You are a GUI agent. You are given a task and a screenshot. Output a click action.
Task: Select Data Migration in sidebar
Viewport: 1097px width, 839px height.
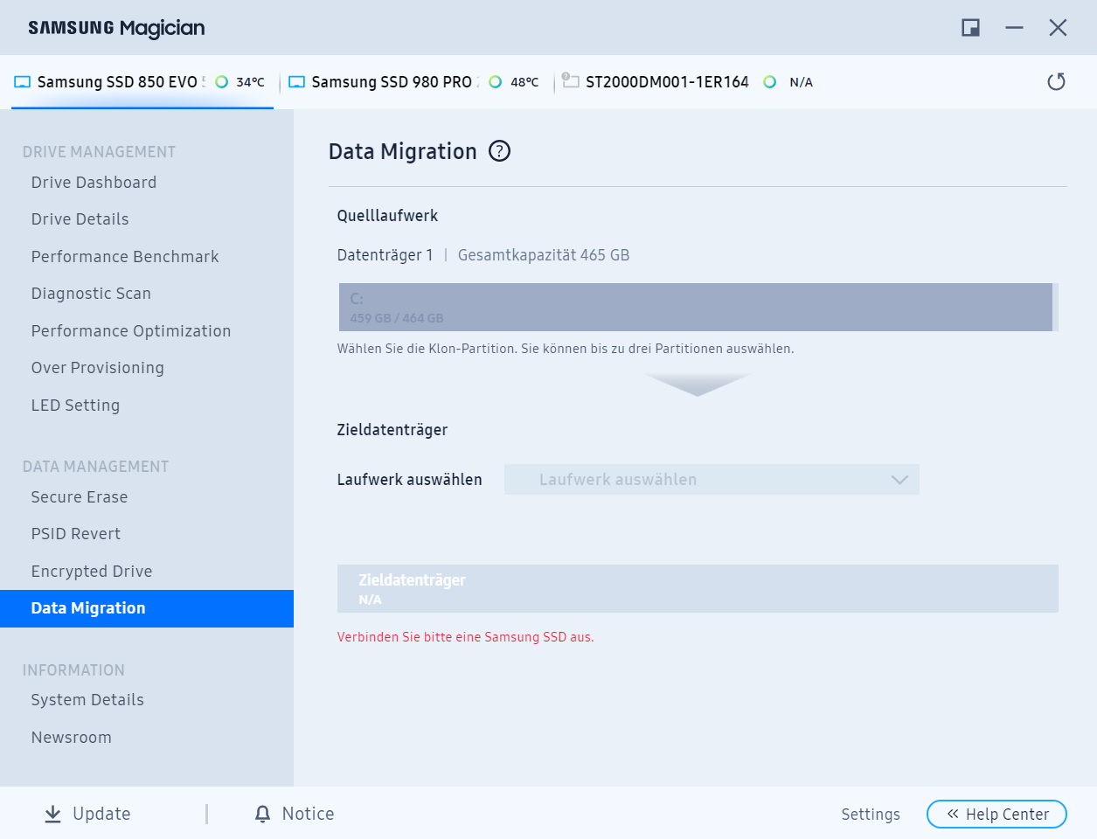coord(147,608)
